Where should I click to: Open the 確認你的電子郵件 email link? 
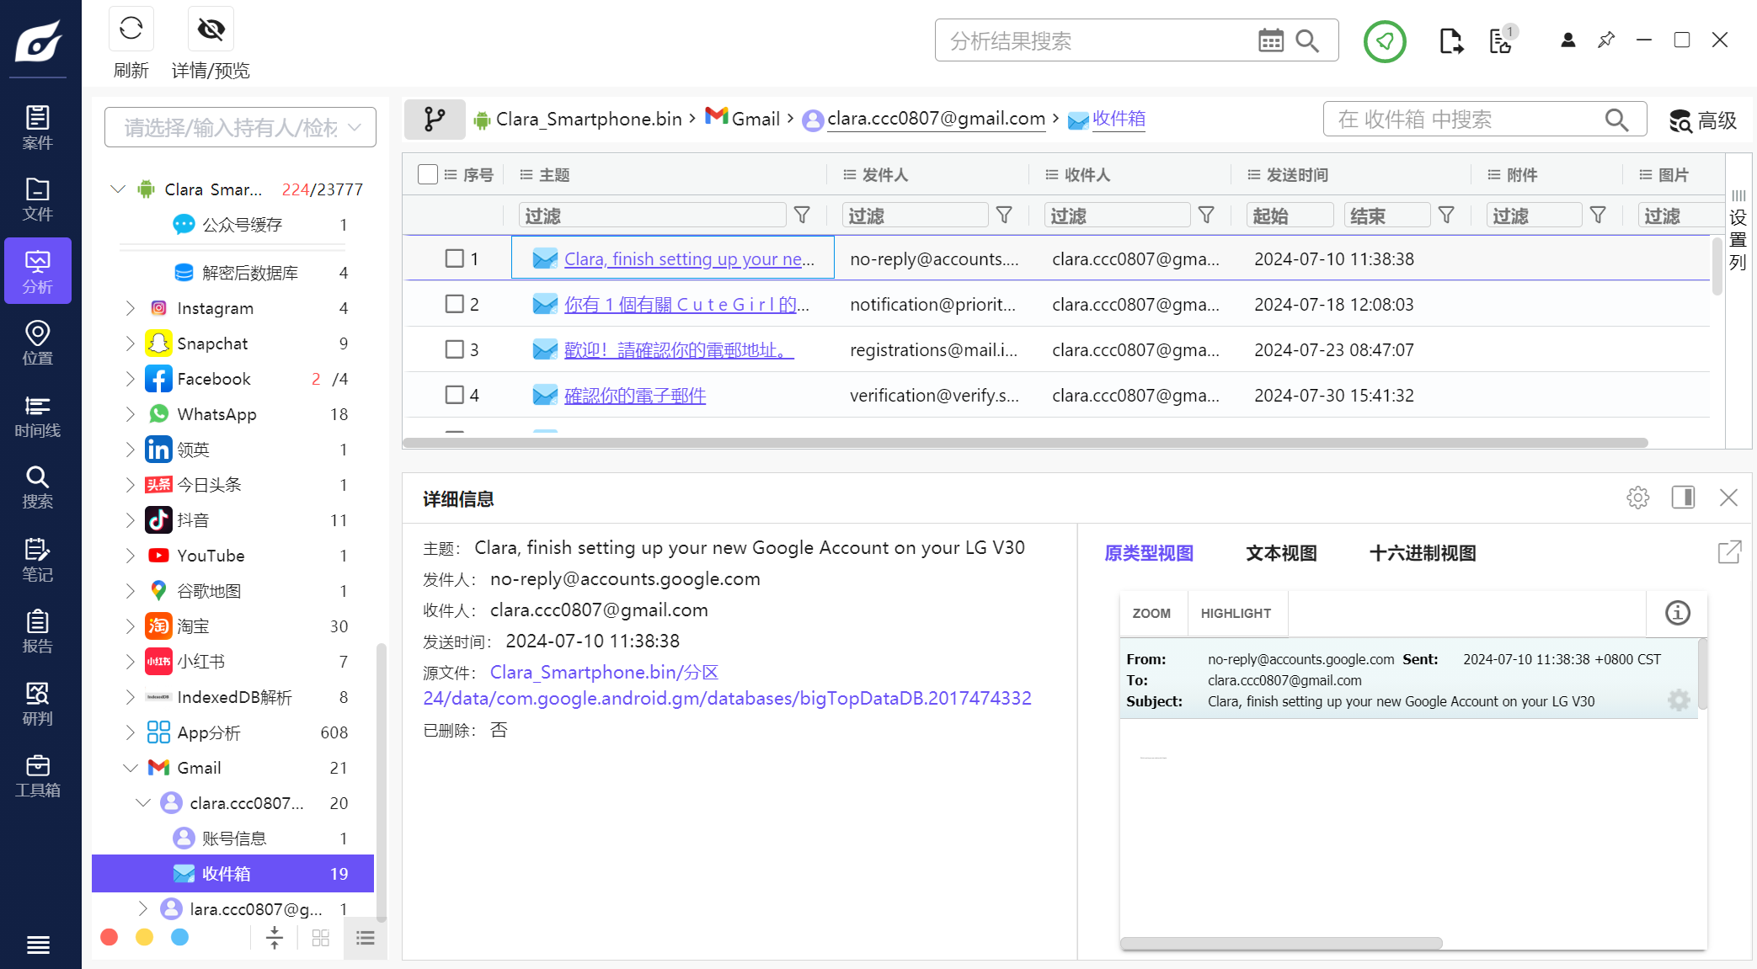(x=634, y=396)
